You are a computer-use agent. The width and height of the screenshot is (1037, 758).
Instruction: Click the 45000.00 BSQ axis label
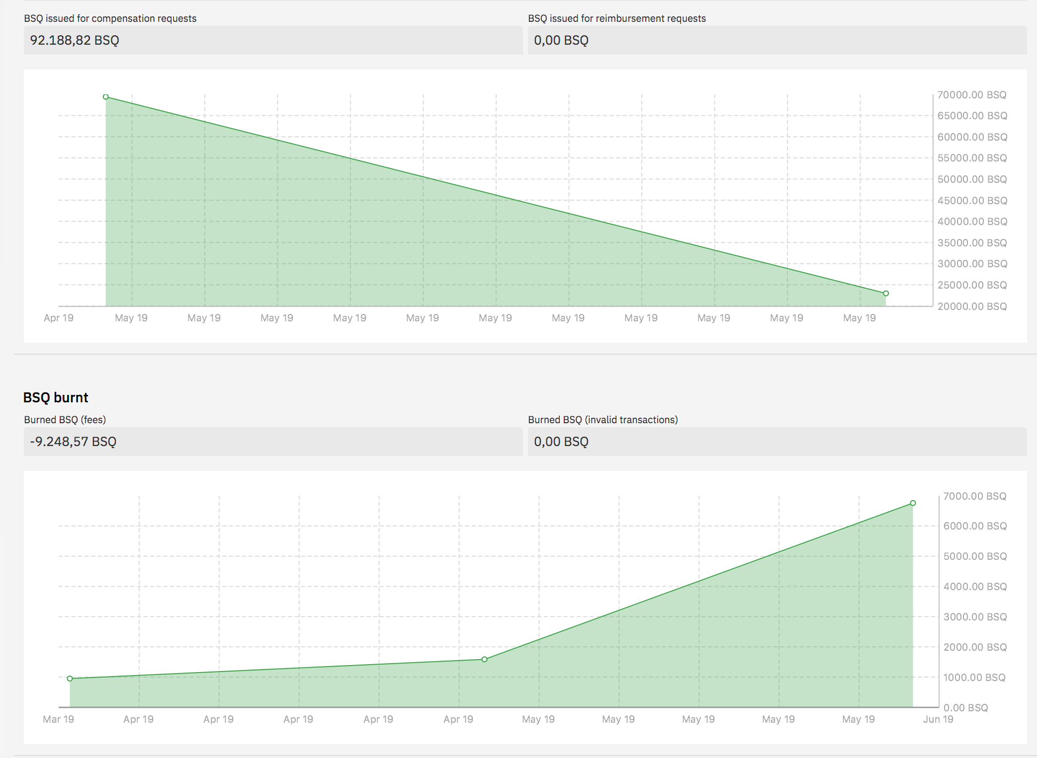[972, 201]
